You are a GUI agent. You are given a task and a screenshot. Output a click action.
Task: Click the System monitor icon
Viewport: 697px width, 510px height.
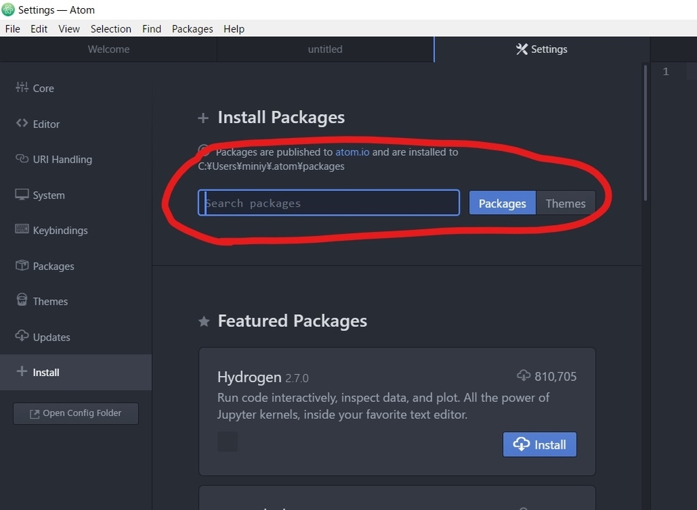(22, 194)
